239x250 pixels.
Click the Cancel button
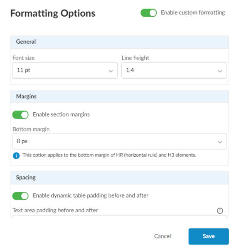point(163,236)
